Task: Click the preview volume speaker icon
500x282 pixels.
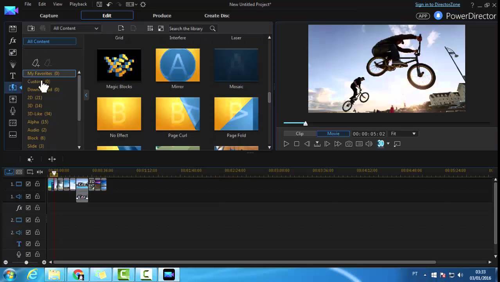Action: tap(369, 144)
